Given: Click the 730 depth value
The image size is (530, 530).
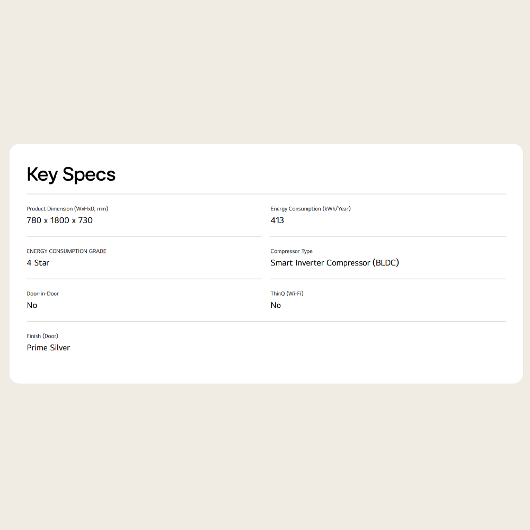Looking at the screenshot, I should 85,220.
